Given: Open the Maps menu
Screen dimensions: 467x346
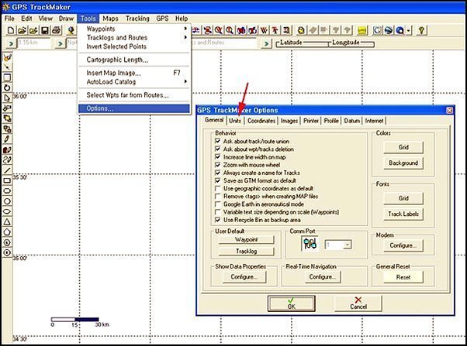Looking at the screenshot, I should coord(110,19).
